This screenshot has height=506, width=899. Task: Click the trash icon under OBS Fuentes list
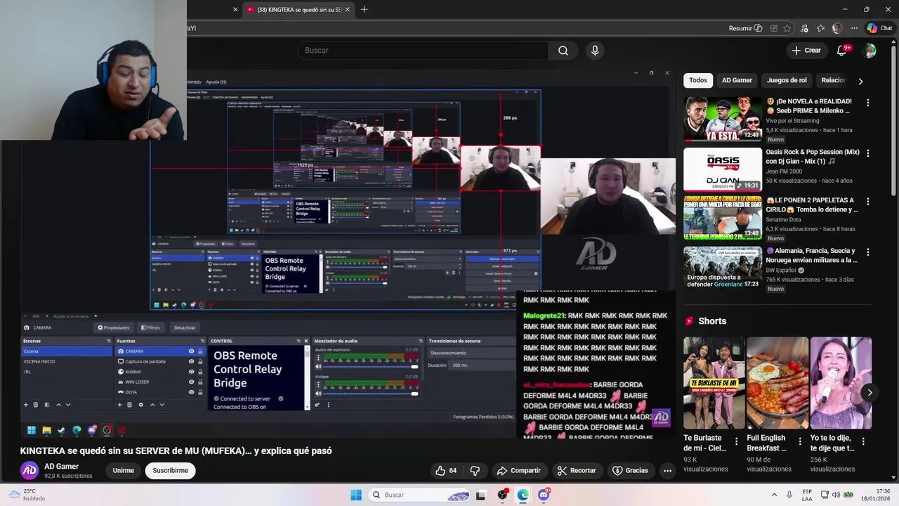[x=129, y=405]
